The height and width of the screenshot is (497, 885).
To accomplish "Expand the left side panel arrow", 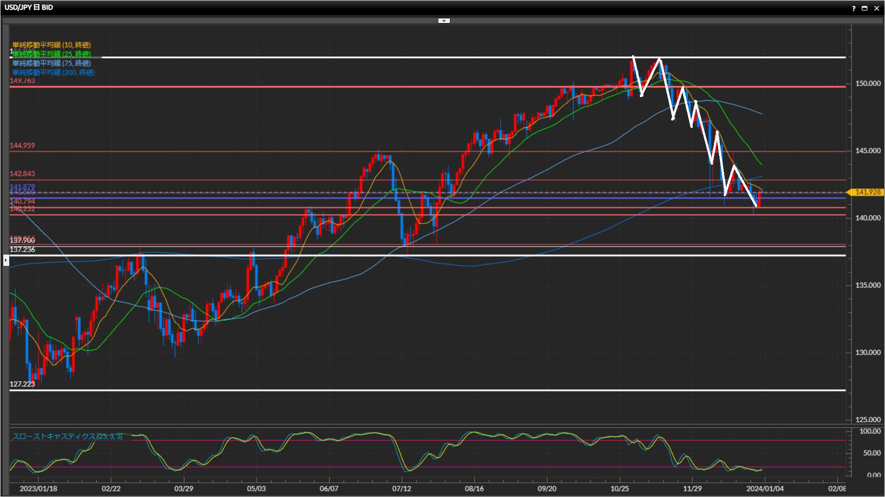I will 6,260.
